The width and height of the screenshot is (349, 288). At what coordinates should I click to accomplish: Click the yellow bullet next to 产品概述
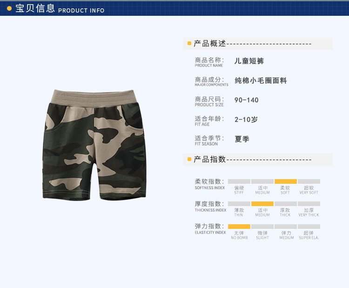(189, 43)
